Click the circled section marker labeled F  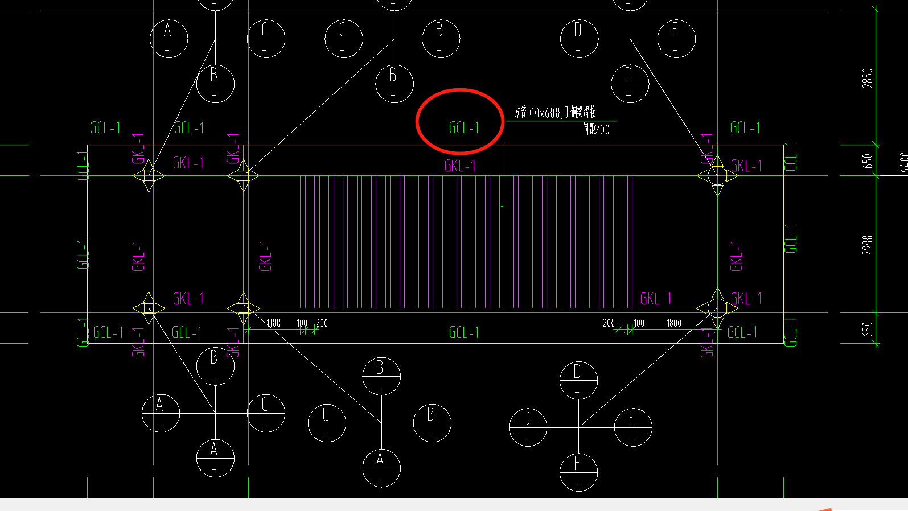[x=578, y=472]
